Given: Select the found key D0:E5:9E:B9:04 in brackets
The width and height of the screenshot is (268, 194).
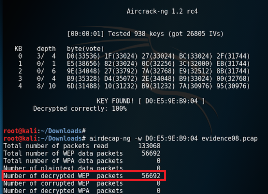Looking at the screenshot, I should 171,101.
